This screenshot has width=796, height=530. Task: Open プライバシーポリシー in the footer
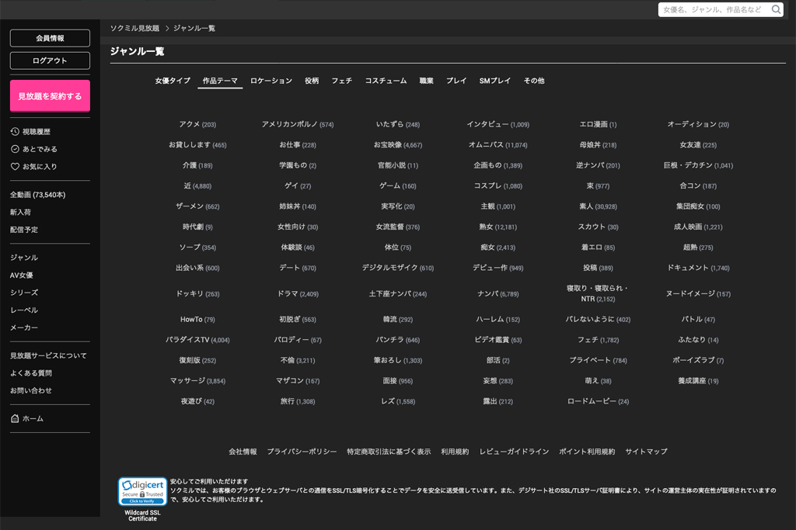click(302, 452)
